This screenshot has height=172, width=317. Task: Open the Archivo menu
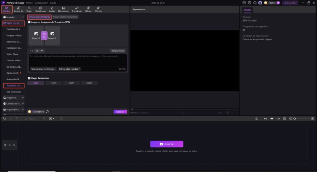click(29, 3)
